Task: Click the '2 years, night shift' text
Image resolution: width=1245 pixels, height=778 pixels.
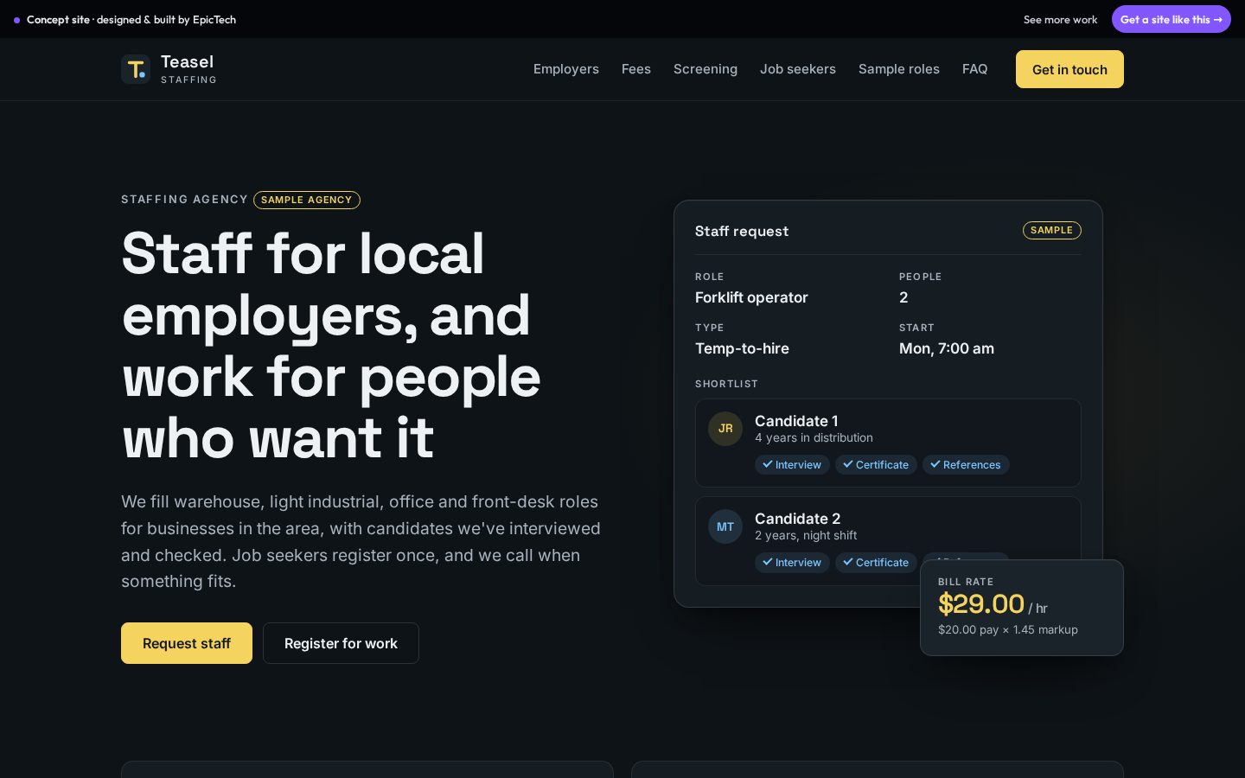Action: pos(806,536)
